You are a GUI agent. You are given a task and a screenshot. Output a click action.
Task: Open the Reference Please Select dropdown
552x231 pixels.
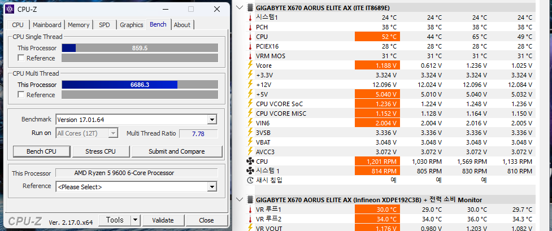pos(211,187)
